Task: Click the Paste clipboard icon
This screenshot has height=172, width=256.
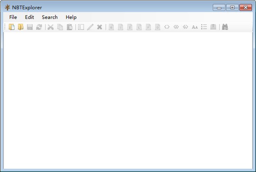Action: [70, 27]
